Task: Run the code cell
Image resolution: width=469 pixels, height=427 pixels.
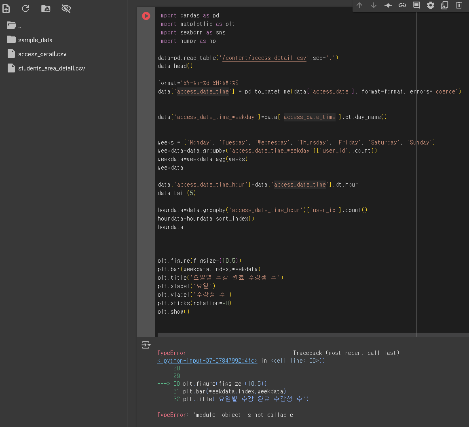Action: pyautogui.click(x=146, y=15)
